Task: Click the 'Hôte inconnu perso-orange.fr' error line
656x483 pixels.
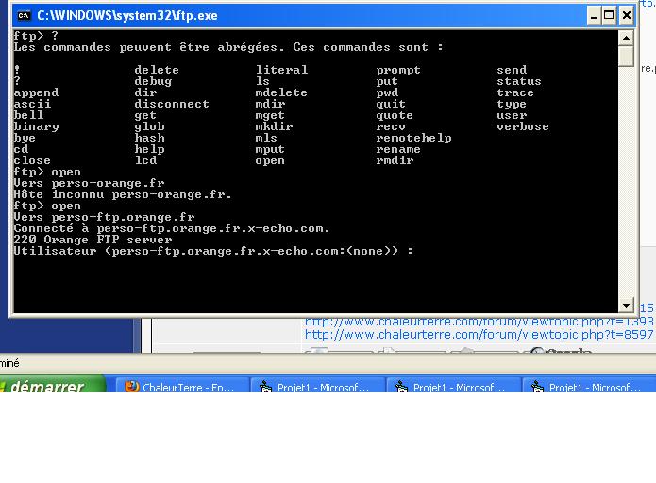Action: (123, 194)
